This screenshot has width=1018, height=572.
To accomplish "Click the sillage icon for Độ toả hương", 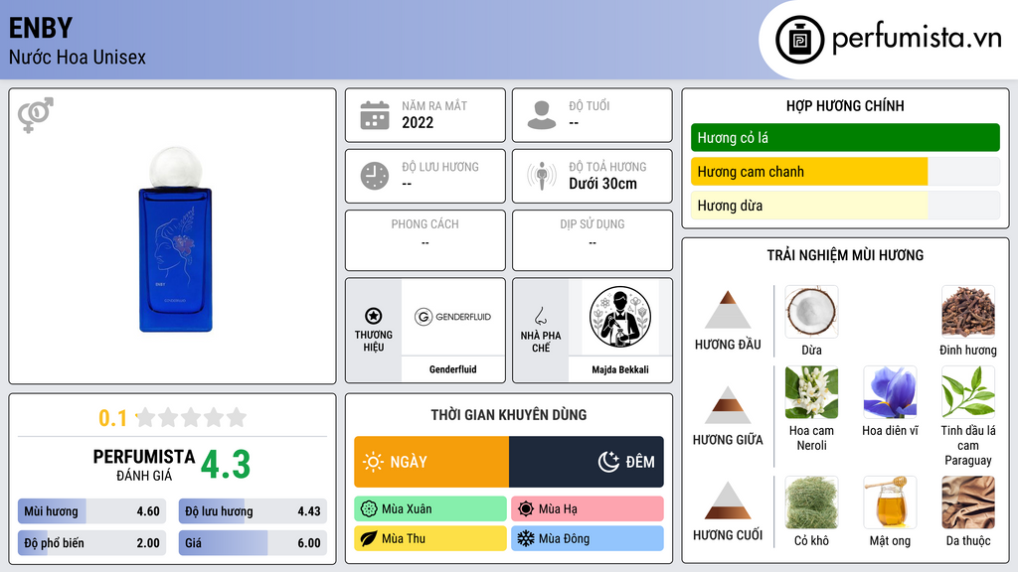I will tap(542, 176).
